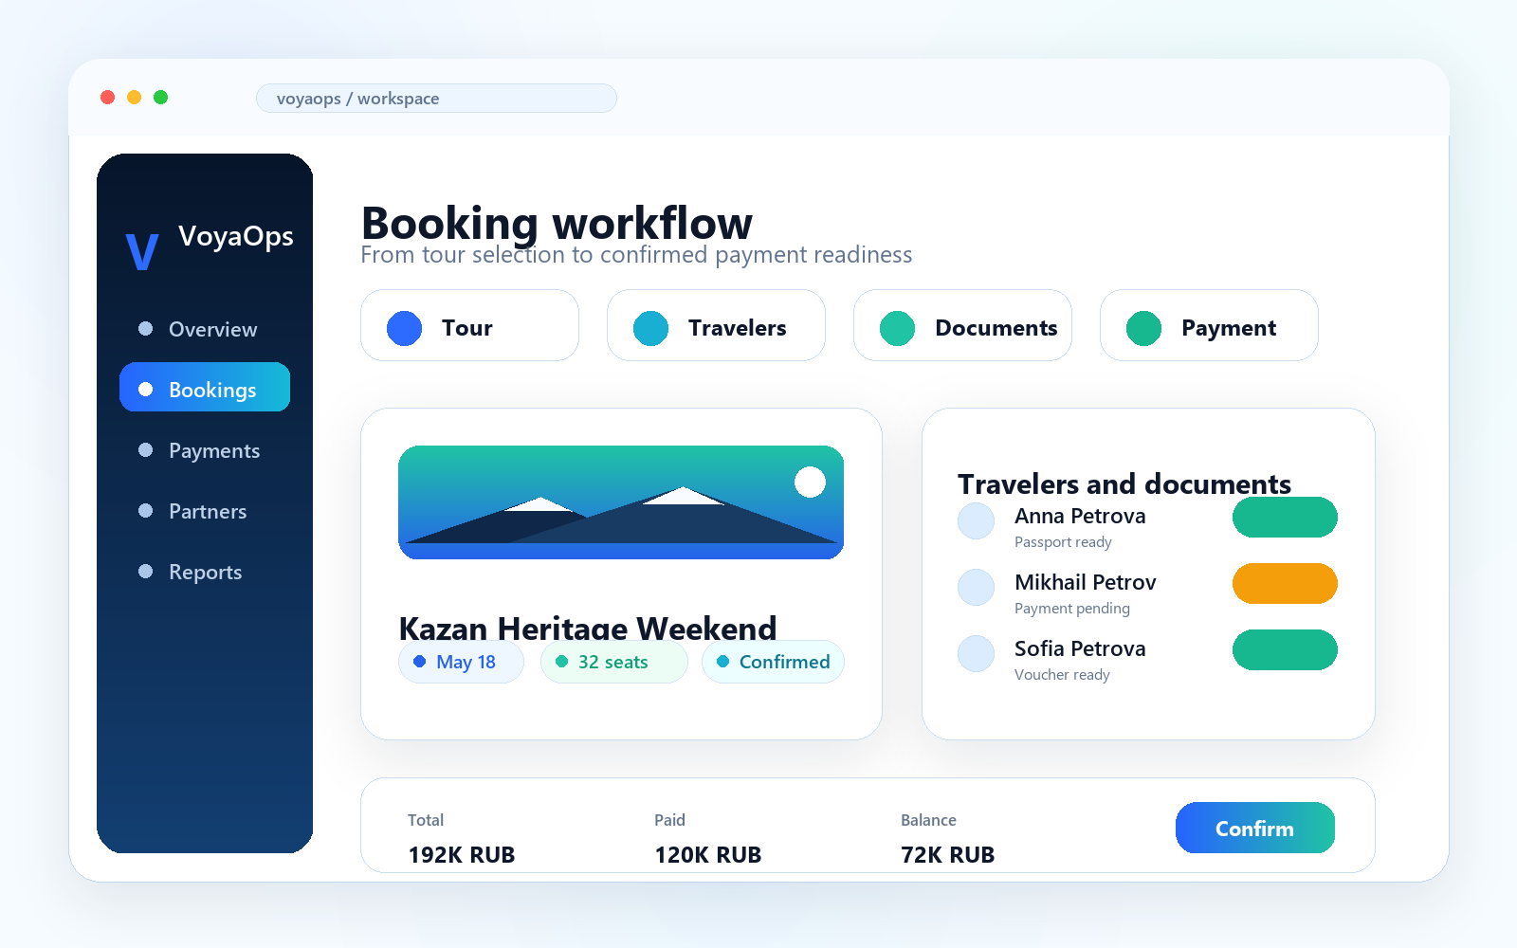
Task: Click Anna Petrova's green status pill
Action: point(1285,518)
